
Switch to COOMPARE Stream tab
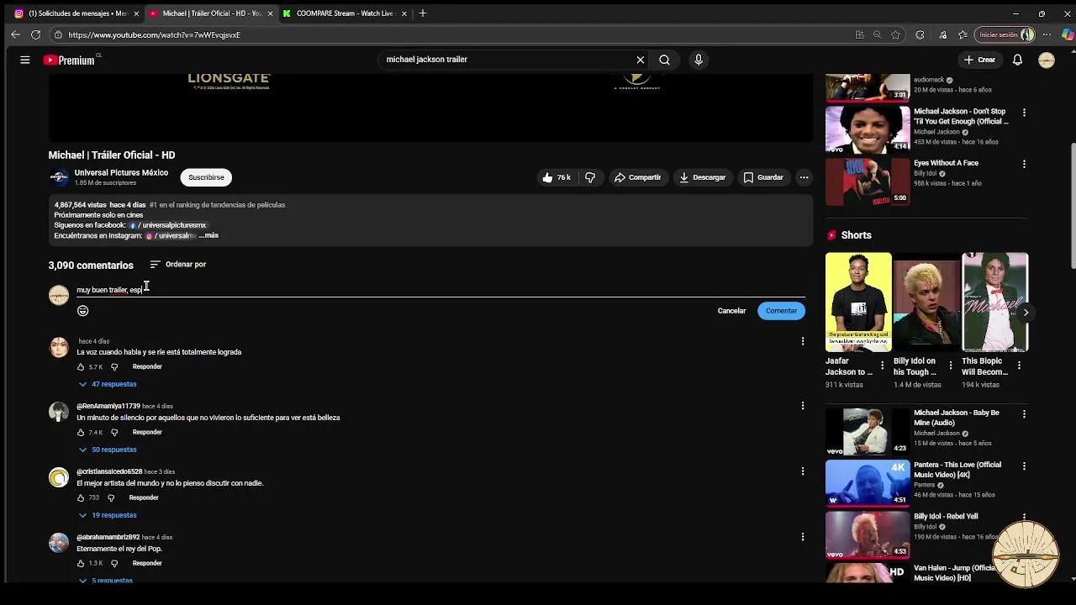pos(345,13)
